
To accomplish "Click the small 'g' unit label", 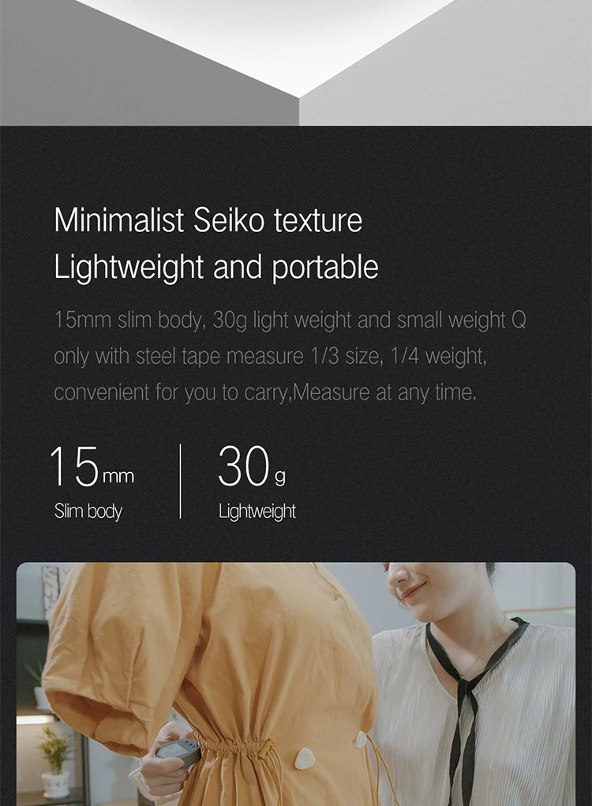I will click(x=280, y=478).
